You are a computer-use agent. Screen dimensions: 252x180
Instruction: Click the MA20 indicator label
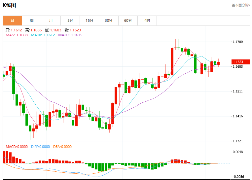(70, 35)
